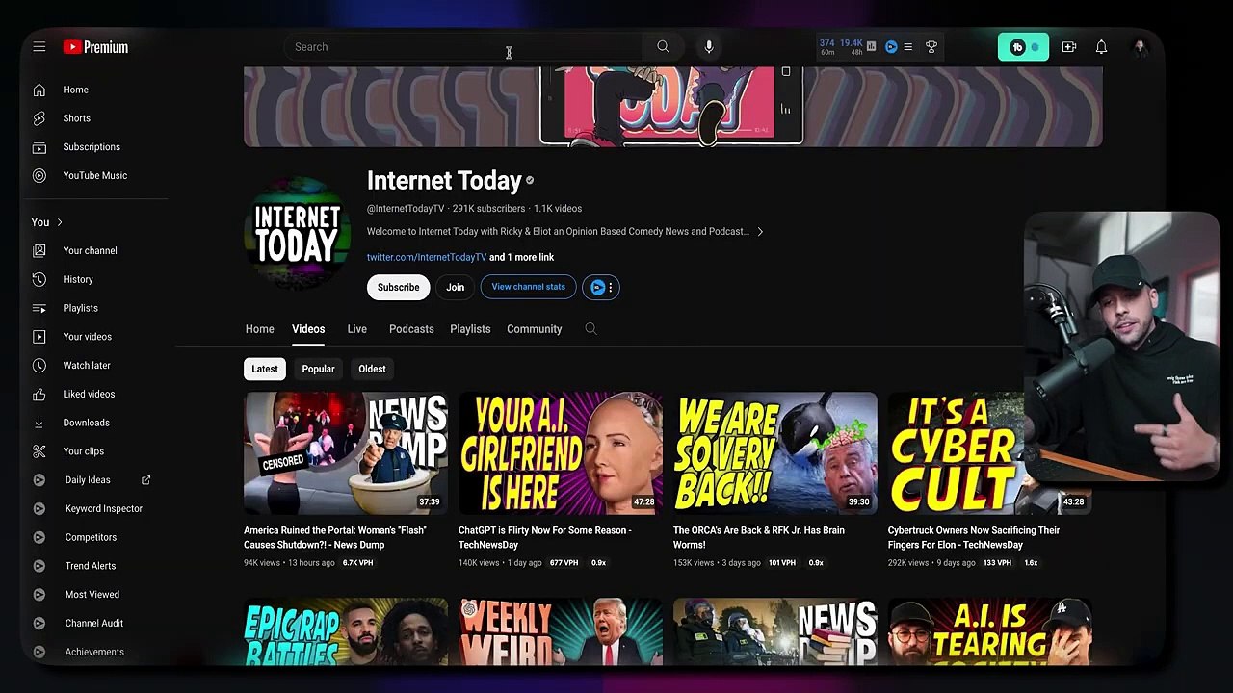
Task: Click the blue vidIQ play icon in top bar
Action: click(x=891, y=46)
